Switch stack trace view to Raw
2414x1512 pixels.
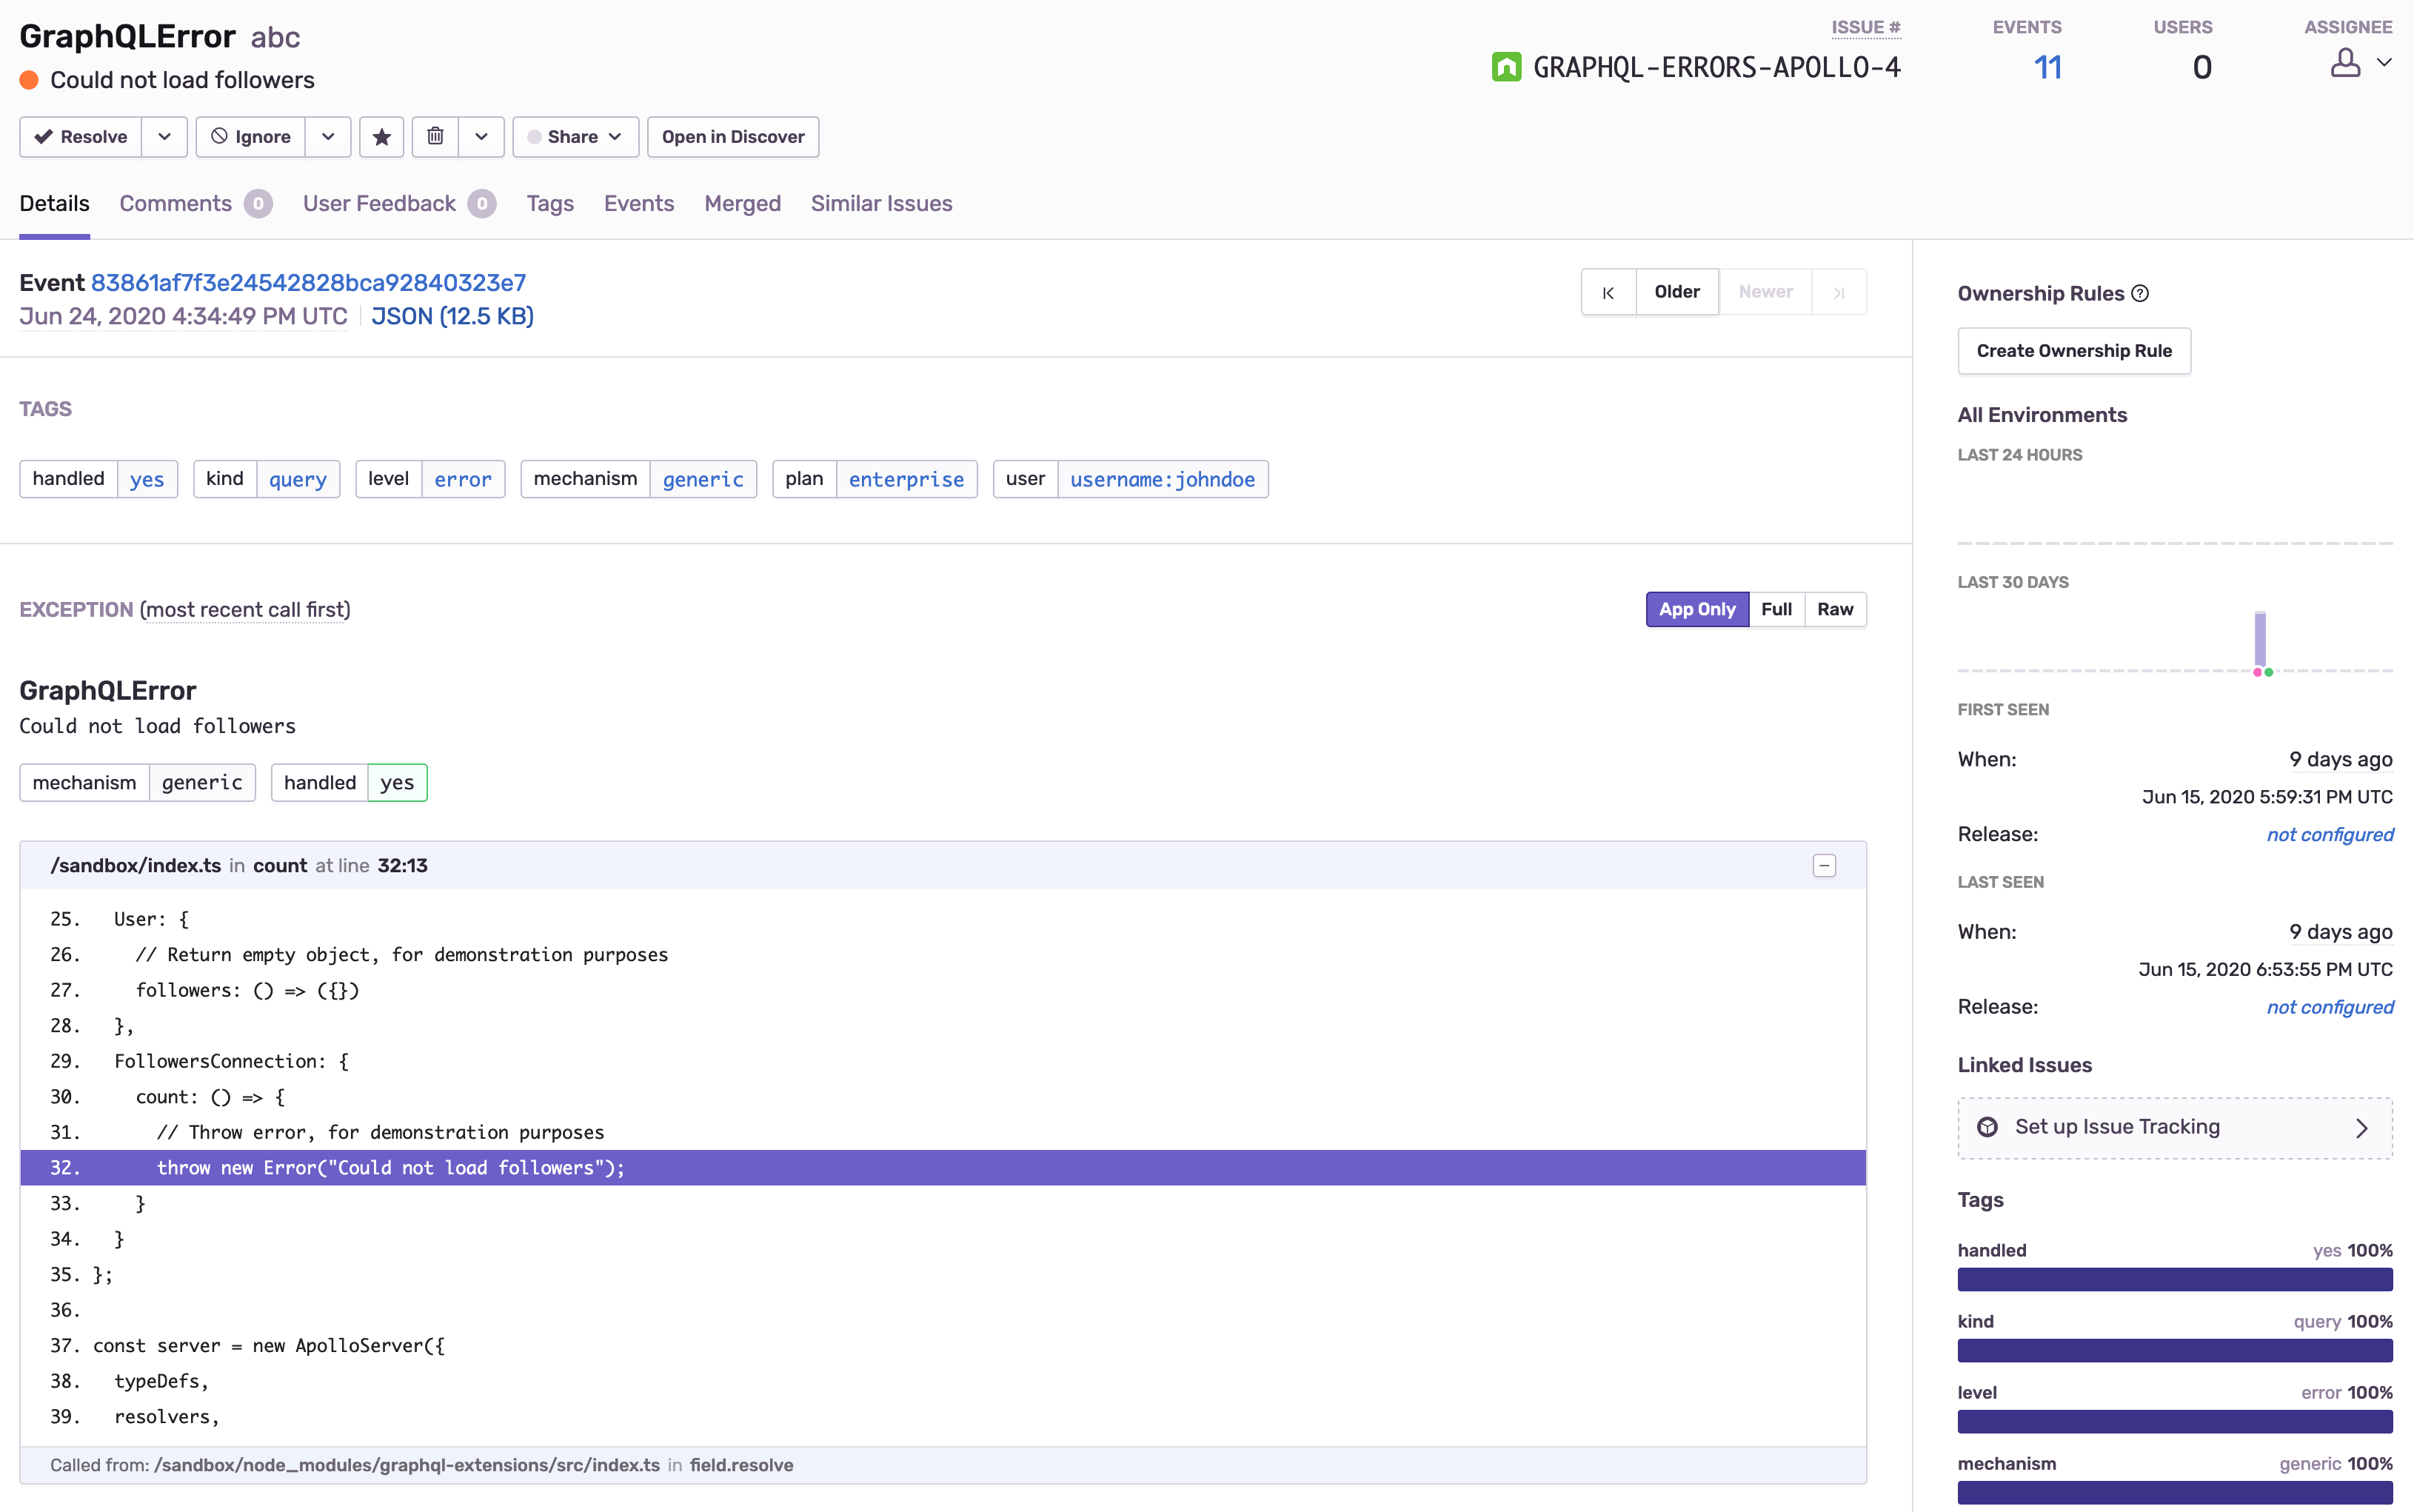1835,609
